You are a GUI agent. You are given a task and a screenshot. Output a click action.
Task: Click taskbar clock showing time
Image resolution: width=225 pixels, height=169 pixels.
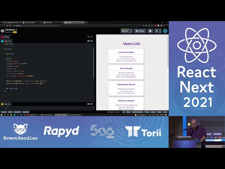pyautogui.click(x=161, y=115)
